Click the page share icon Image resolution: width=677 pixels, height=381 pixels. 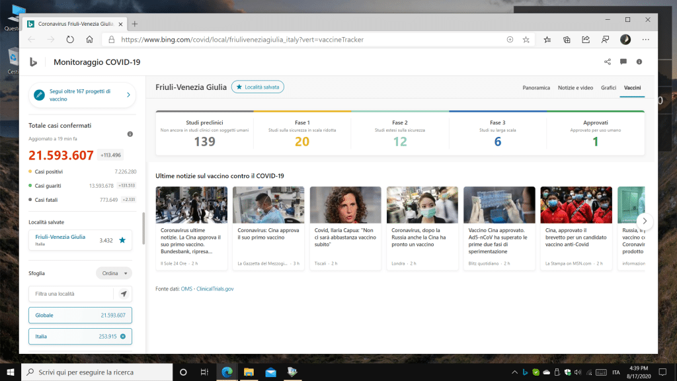[608, 62]
